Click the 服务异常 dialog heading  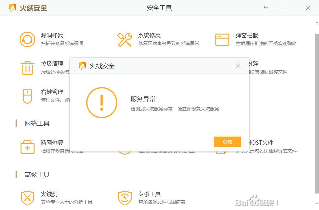click(143, 99)
